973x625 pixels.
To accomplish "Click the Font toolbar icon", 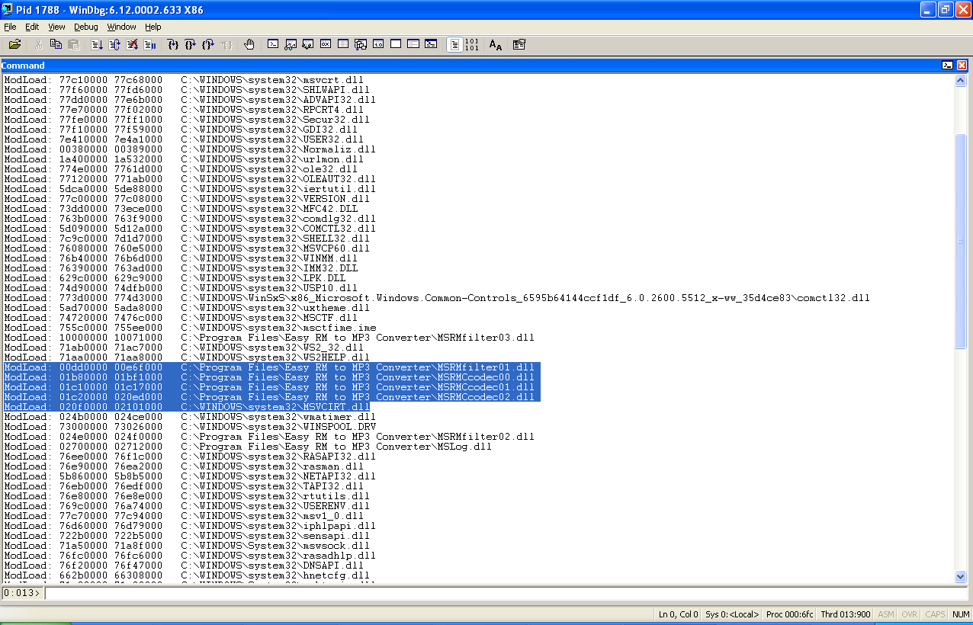I will pyautogui.click(x=496, y=45).
